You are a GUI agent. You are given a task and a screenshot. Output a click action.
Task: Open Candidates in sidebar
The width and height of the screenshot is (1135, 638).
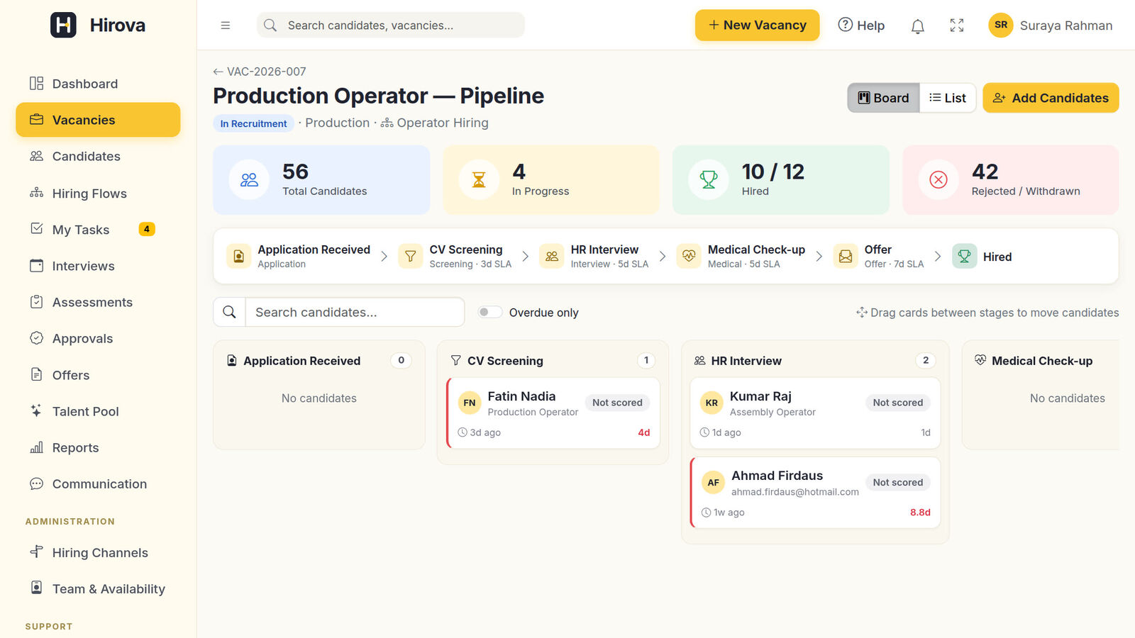pyautogui.click(x=98, y=156)
